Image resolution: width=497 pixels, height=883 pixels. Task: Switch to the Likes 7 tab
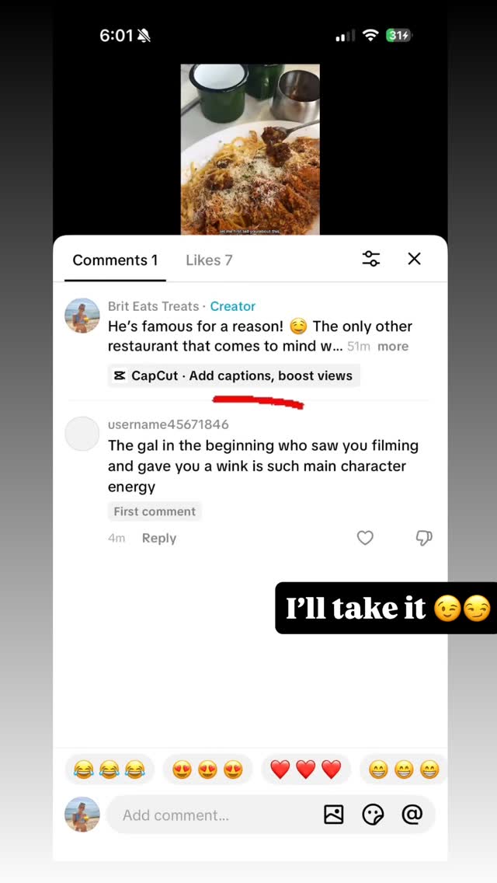pyautogui.click(x=209, y=260)
